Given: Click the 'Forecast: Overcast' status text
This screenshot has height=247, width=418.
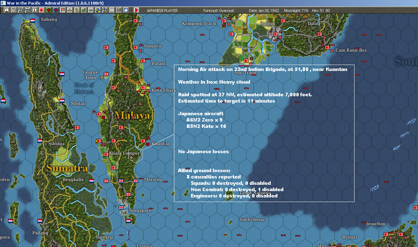Looking at the screenshot, I should pyautogui.click(x=218, y=11).
